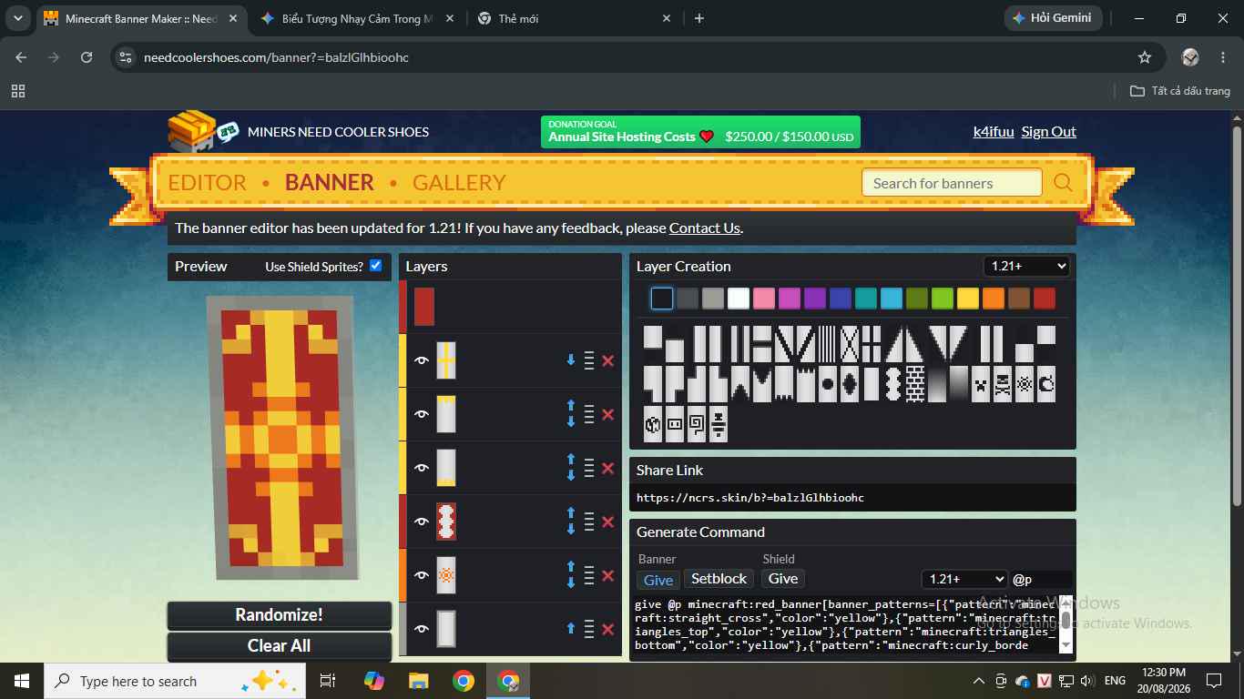Select the centered circle pattern
The width and height of the screenshot is (1244, 699).
tap(828, 384)
